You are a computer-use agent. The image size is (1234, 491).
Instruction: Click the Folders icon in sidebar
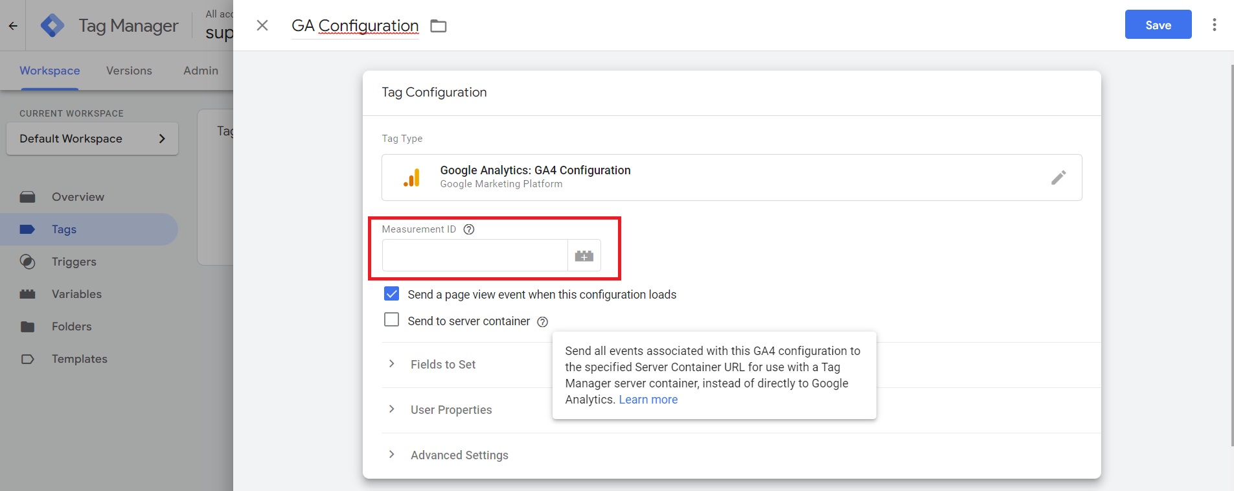[x=27, y=326]
